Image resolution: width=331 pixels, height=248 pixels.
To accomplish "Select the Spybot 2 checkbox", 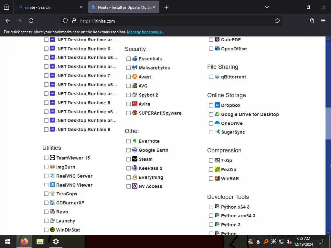I will (129, 95).
